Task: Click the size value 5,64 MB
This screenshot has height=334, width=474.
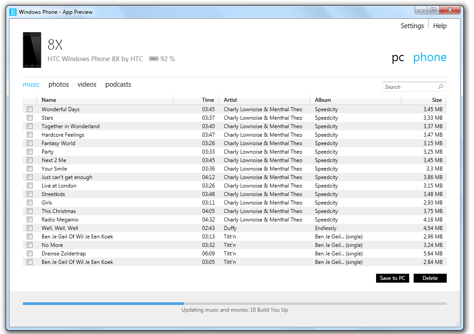Action: pyautogui.click(x=433, y=254)
